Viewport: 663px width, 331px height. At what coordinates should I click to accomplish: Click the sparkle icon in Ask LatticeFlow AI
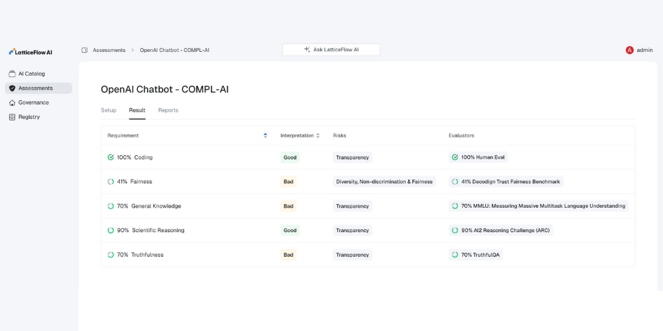307,49
